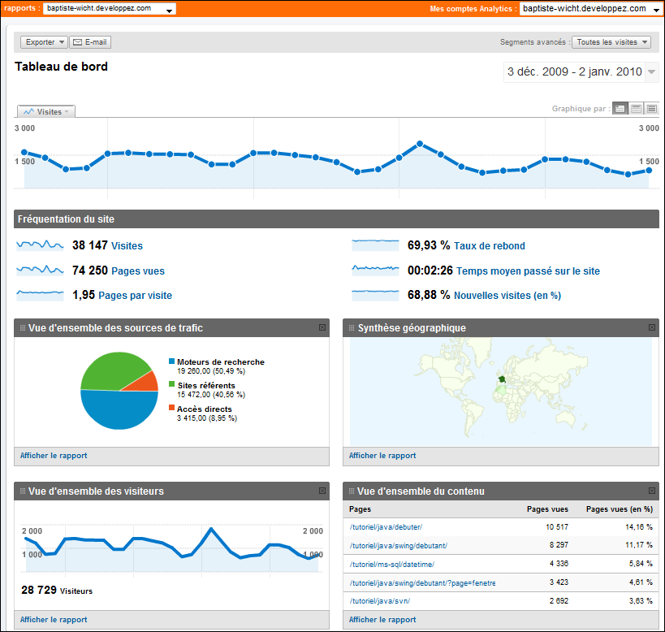Image resolution: width=665 pixels, height=632 pixels.
Task: Open the Mes comptes Analytics dropdown
Action: coord(589,9)
